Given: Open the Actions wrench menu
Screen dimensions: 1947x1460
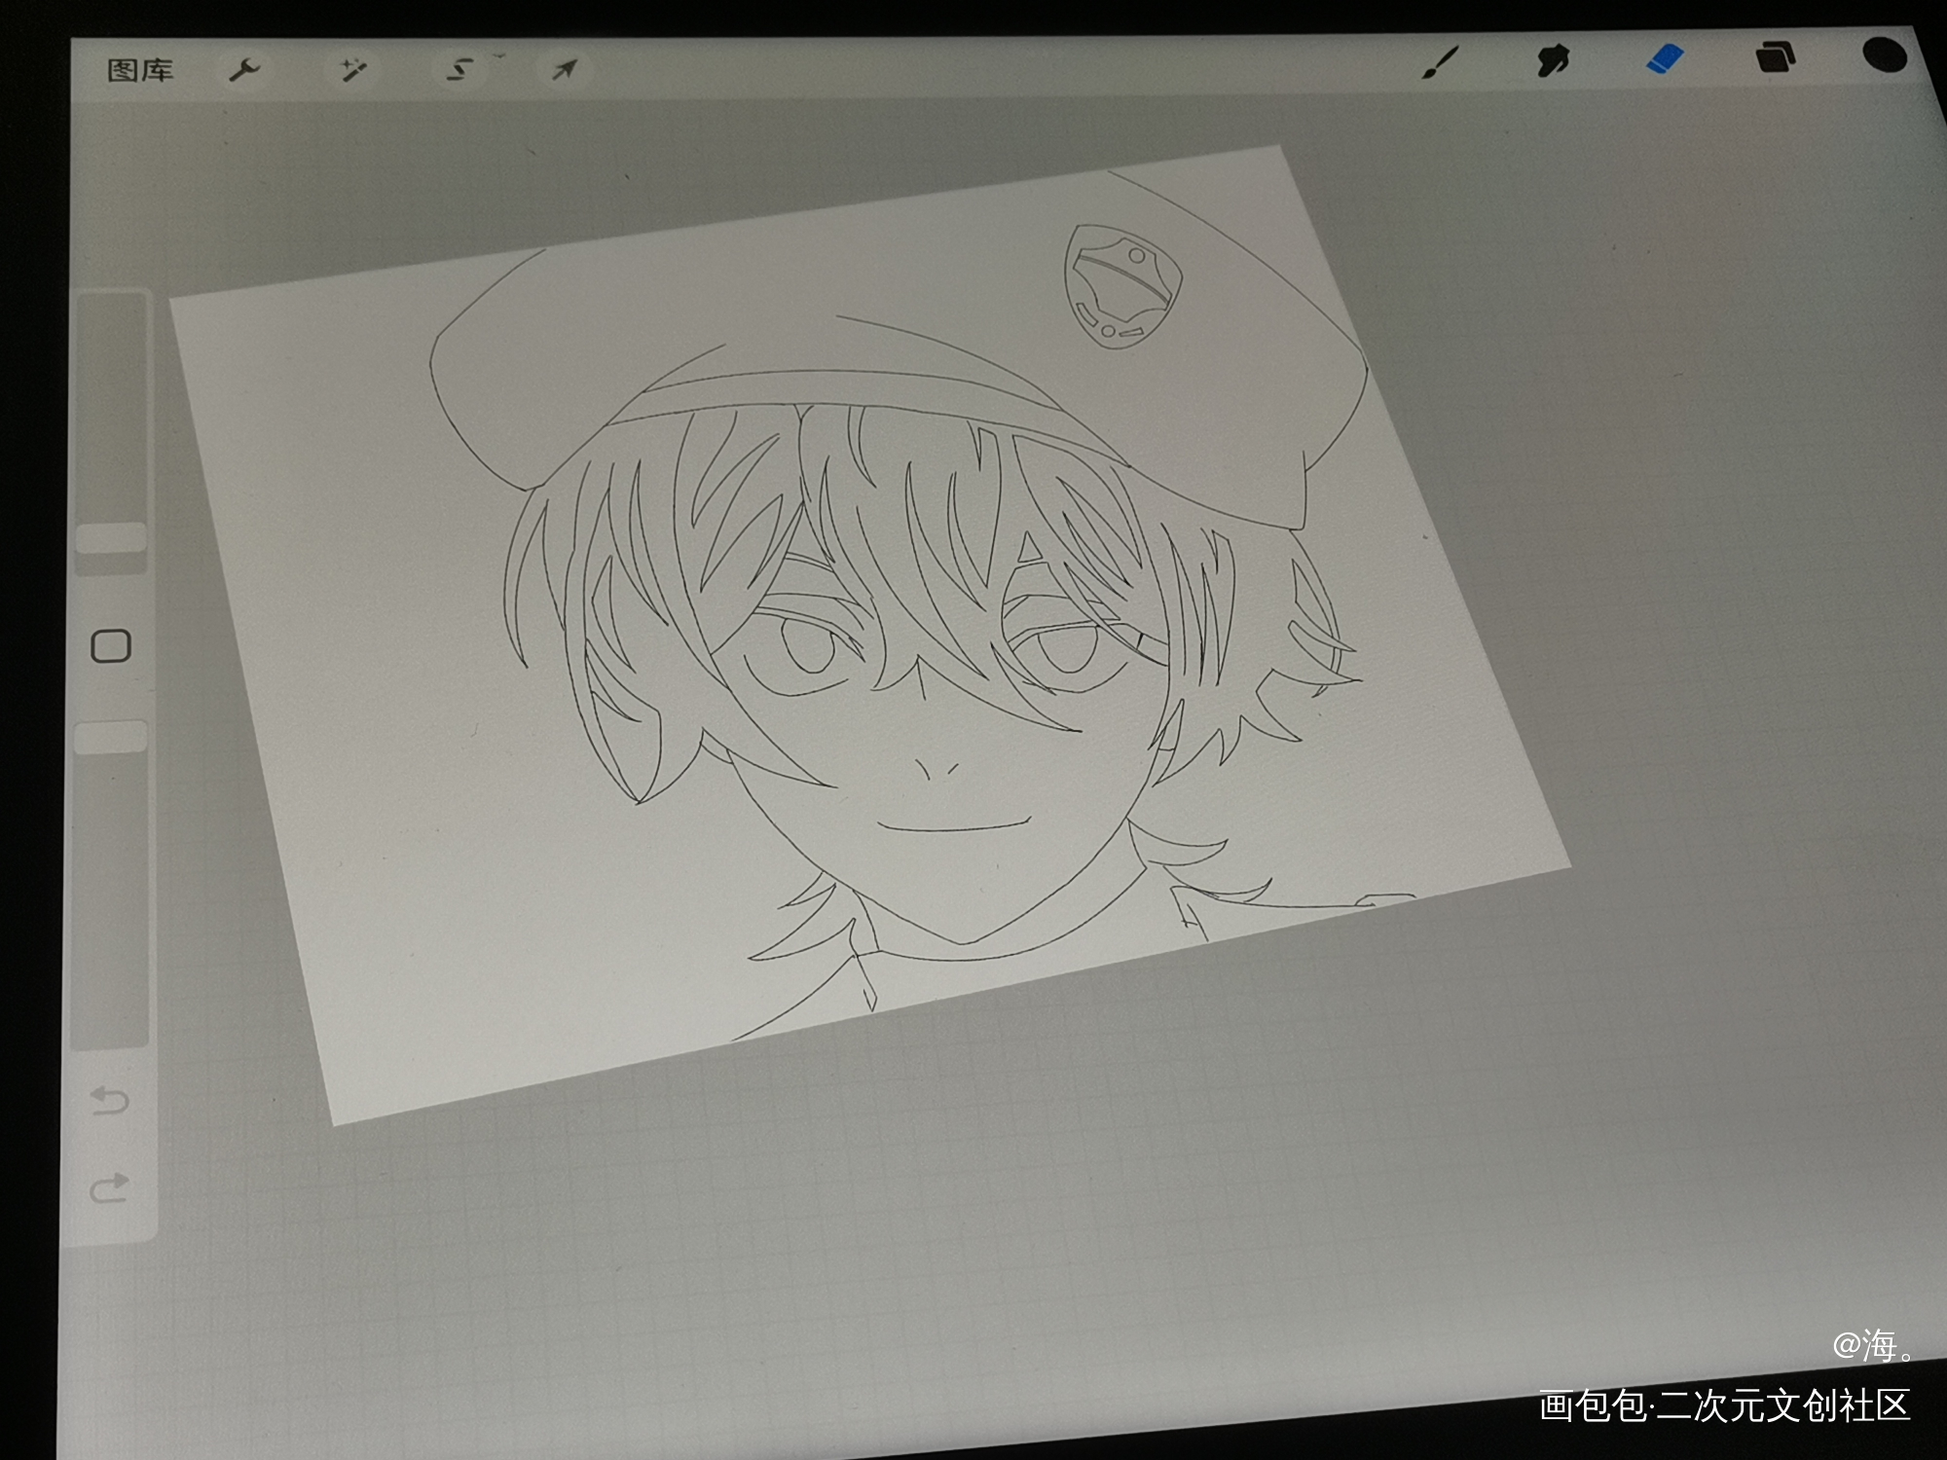Looking at the screenshot, I should (243, 70).
